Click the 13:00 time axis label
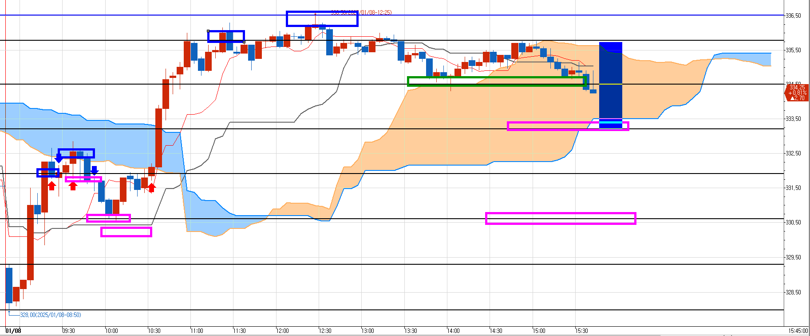 [x=367, y=331]
